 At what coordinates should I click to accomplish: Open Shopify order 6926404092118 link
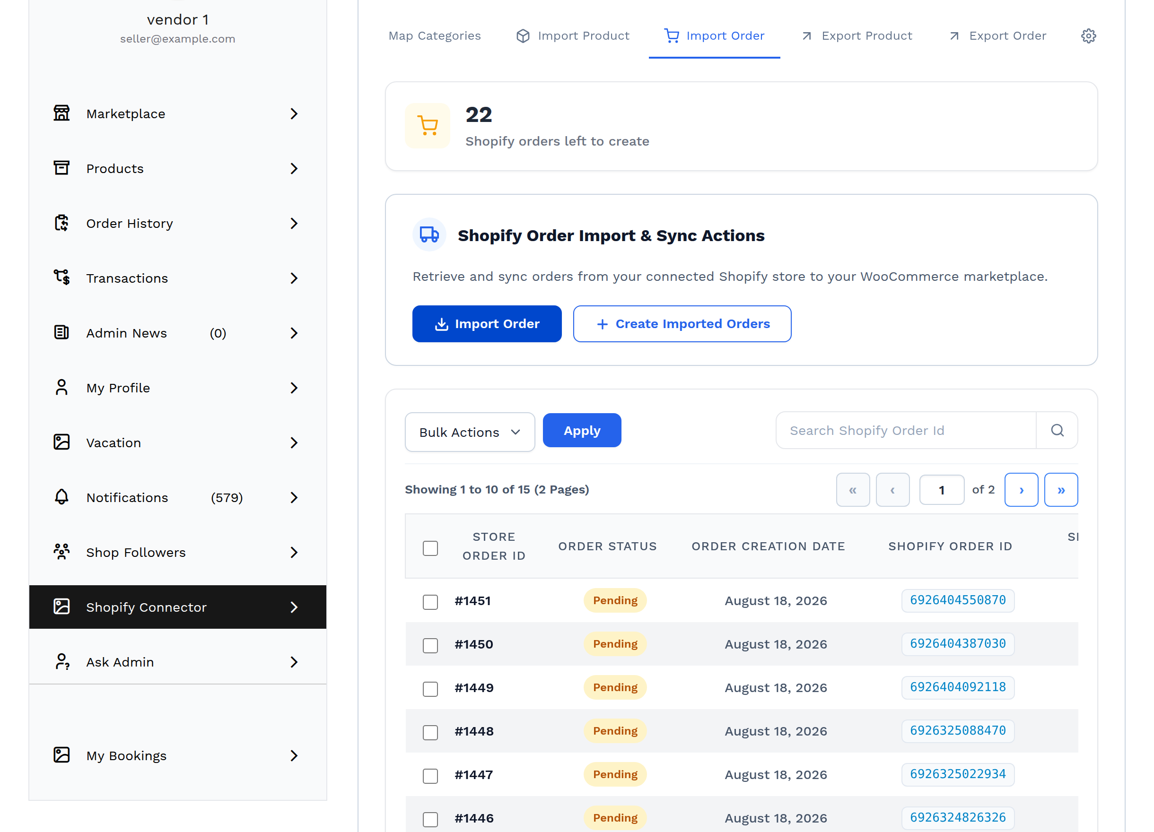(958, 687)
